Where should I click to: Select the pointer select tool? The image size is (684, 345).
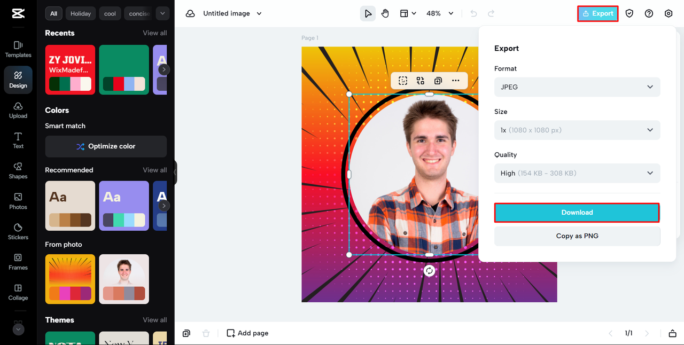coord(368,13)
